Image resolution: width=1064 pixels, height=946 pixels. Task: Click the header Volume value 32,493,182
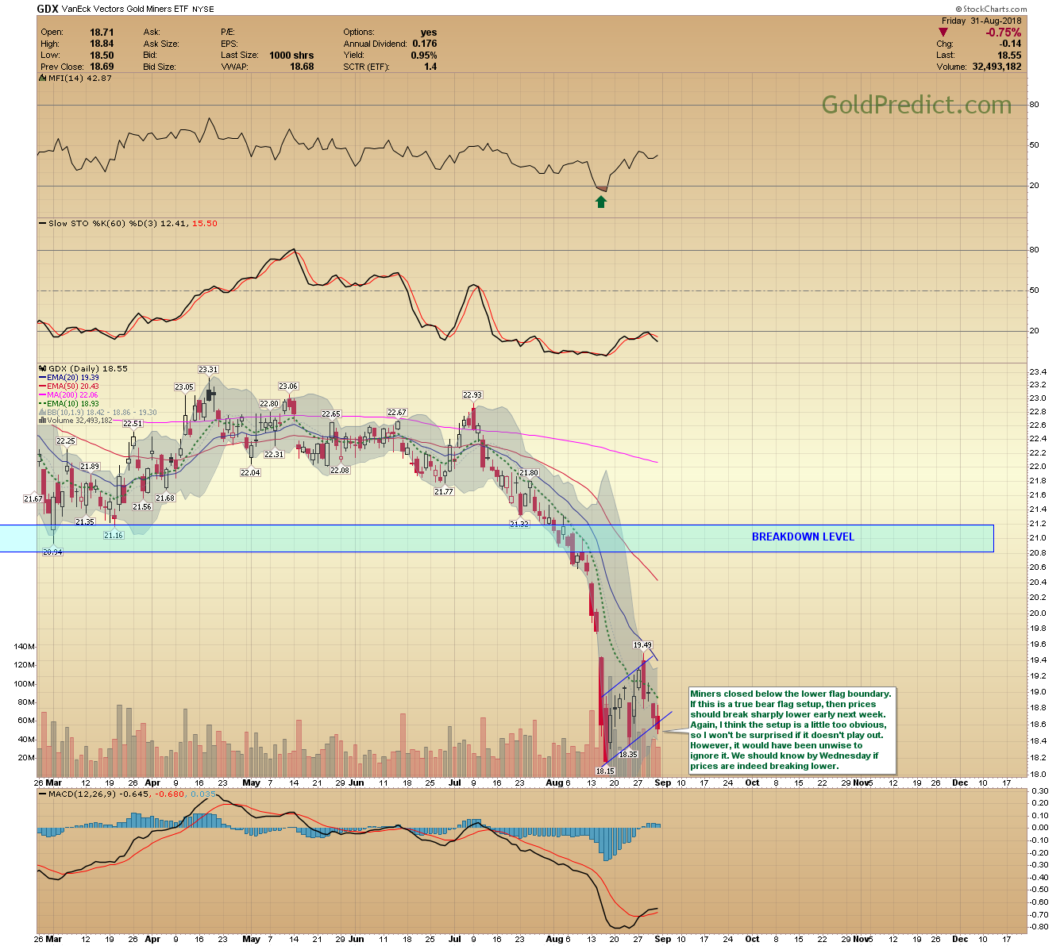click(997, 67)
